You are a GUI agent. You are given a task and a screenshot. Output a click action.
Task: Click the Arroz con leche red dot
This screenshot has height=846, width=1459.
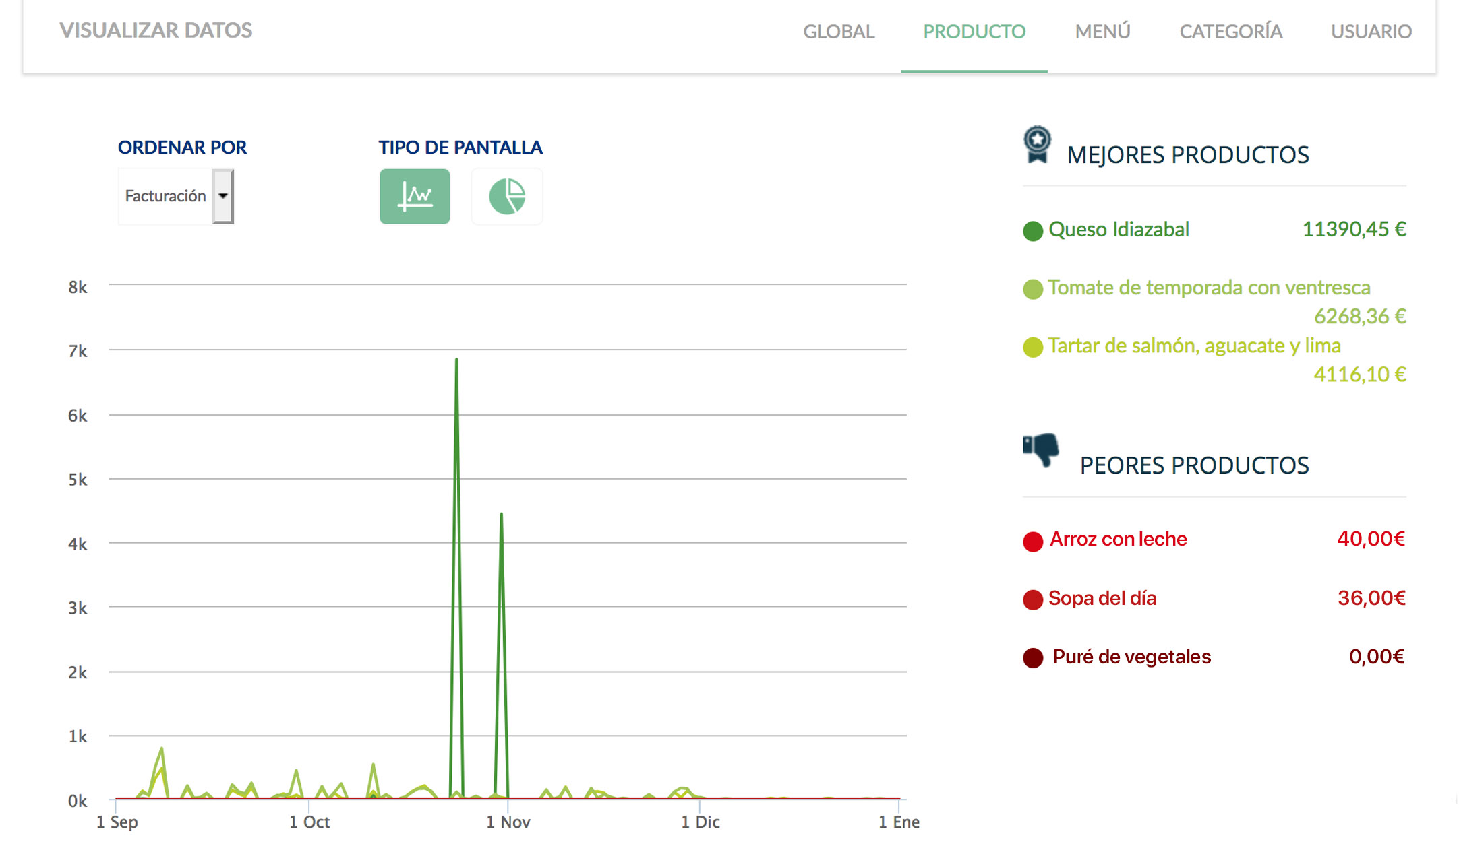1033,541
